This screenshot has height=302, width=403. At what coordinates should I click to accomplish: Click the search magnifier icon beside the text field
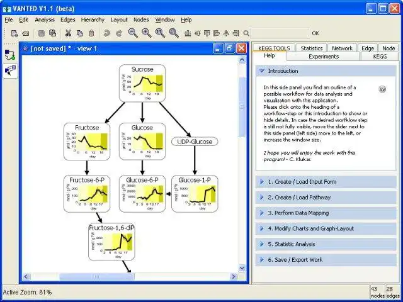pos(246,33)
